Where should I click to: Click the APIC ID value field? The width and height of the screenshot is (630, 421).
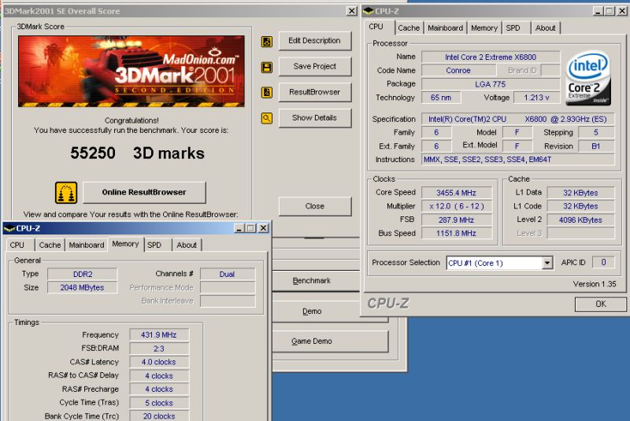603,263
